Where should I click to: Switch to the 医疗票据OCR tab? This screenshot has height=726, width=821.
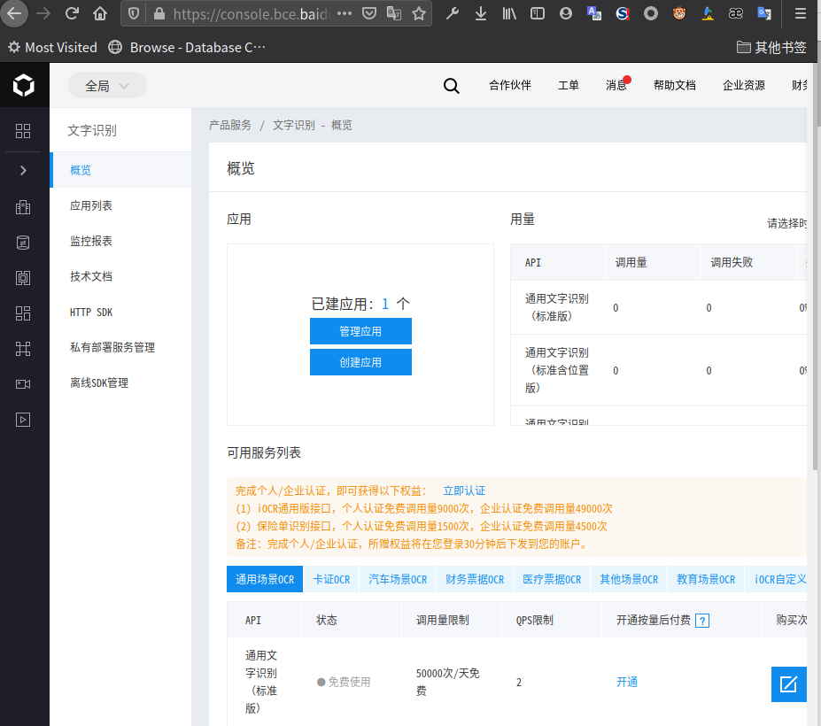point(552,579)
